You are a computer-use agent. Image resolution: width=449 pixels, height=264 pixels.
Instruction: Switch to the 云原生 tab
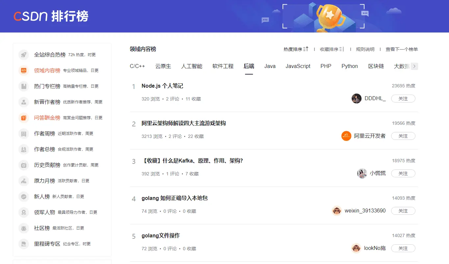point(163,66)
